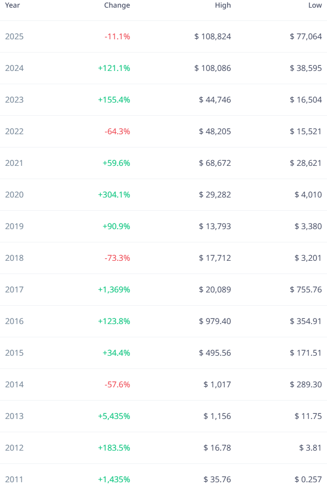Select the -73.3% change for 2018
The width and height of the screenshot is (327, 495).
click(117, 258)
